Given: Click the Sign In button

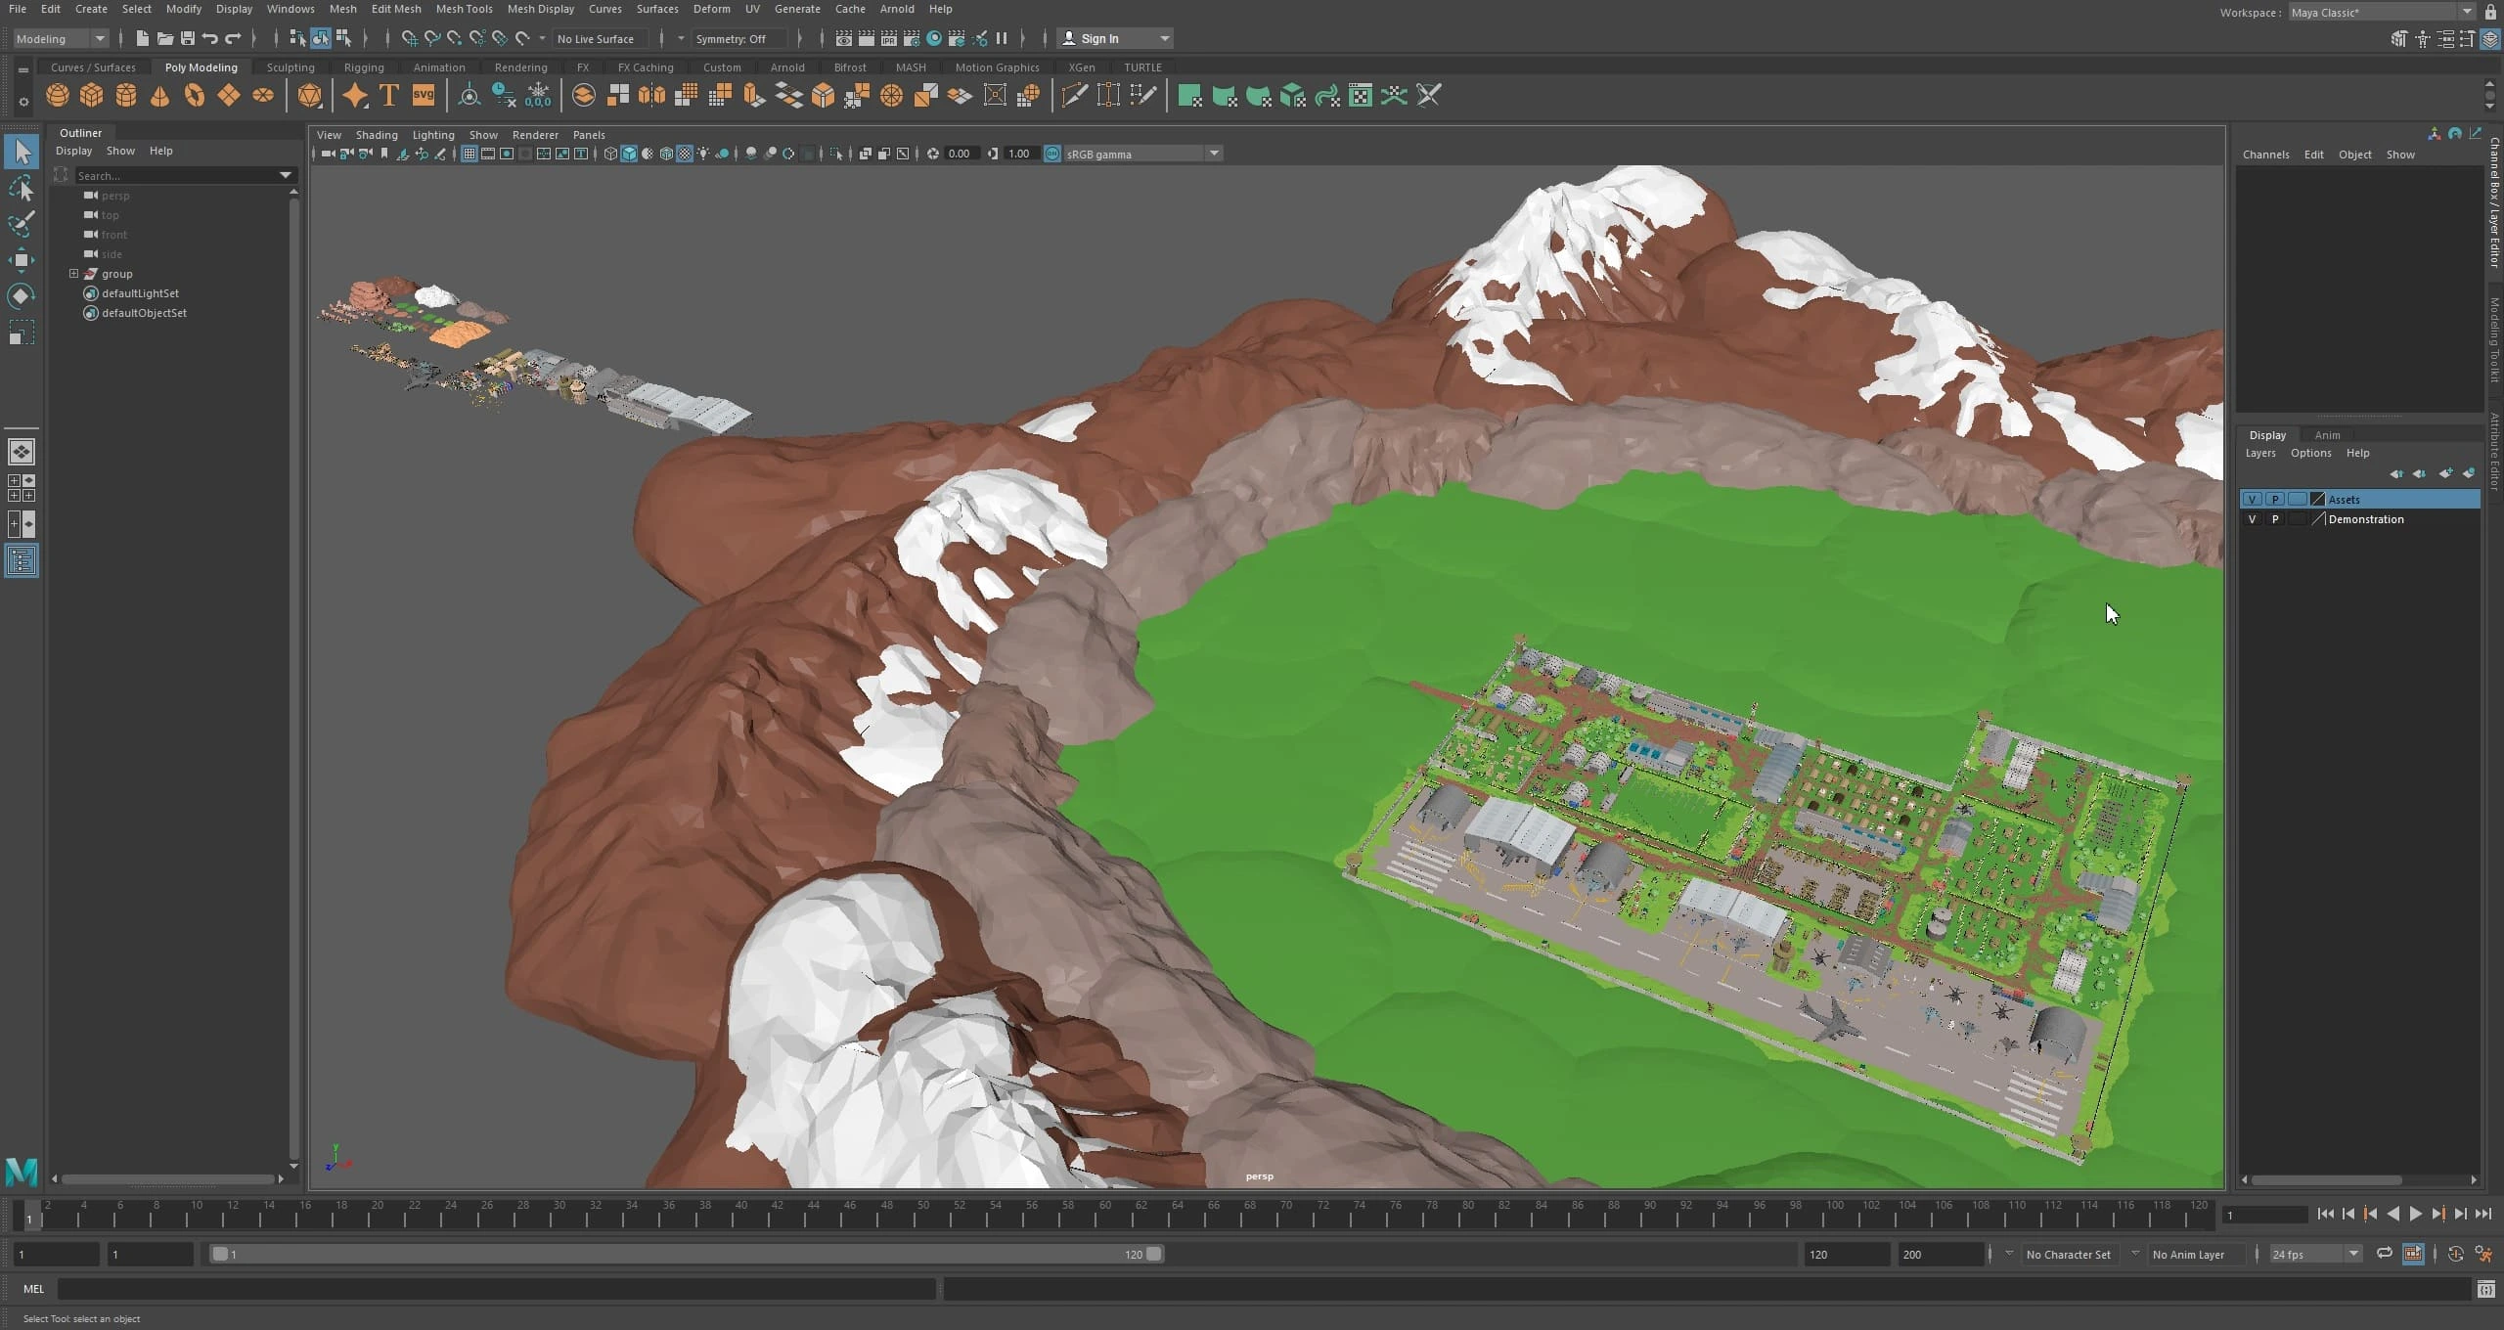Looking at the screenshot, I should tap(1099, 38).
